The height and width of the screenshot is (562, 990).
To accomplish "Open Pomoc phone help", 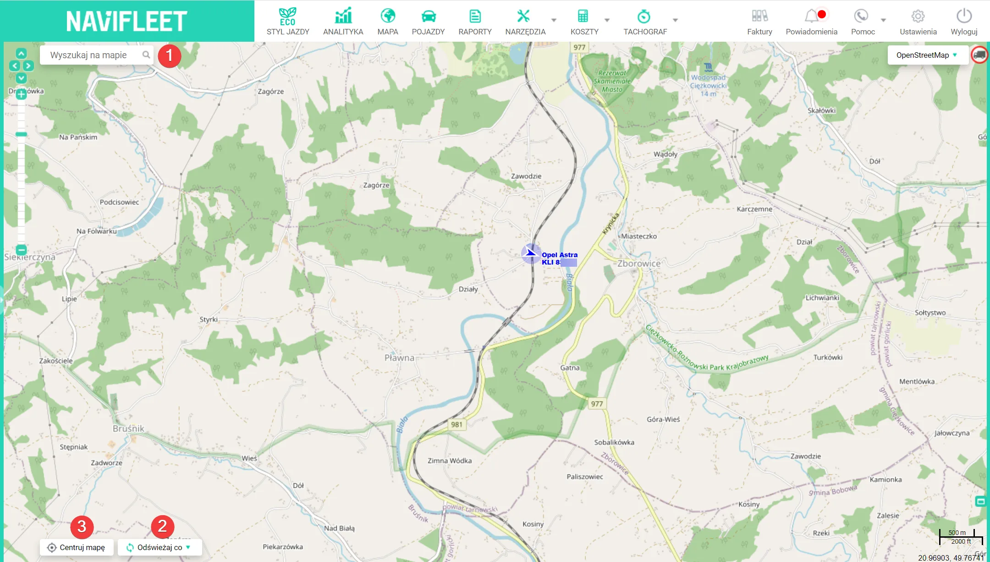I will [x=863, y=21].
